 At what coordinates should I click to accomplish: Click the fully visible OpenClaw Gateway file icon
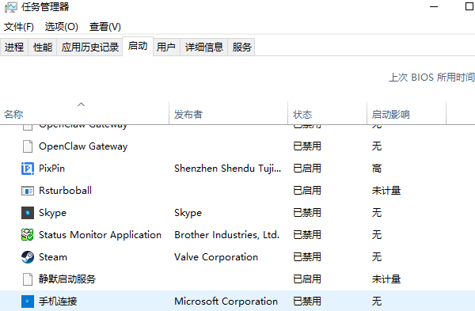coord(28,146)
